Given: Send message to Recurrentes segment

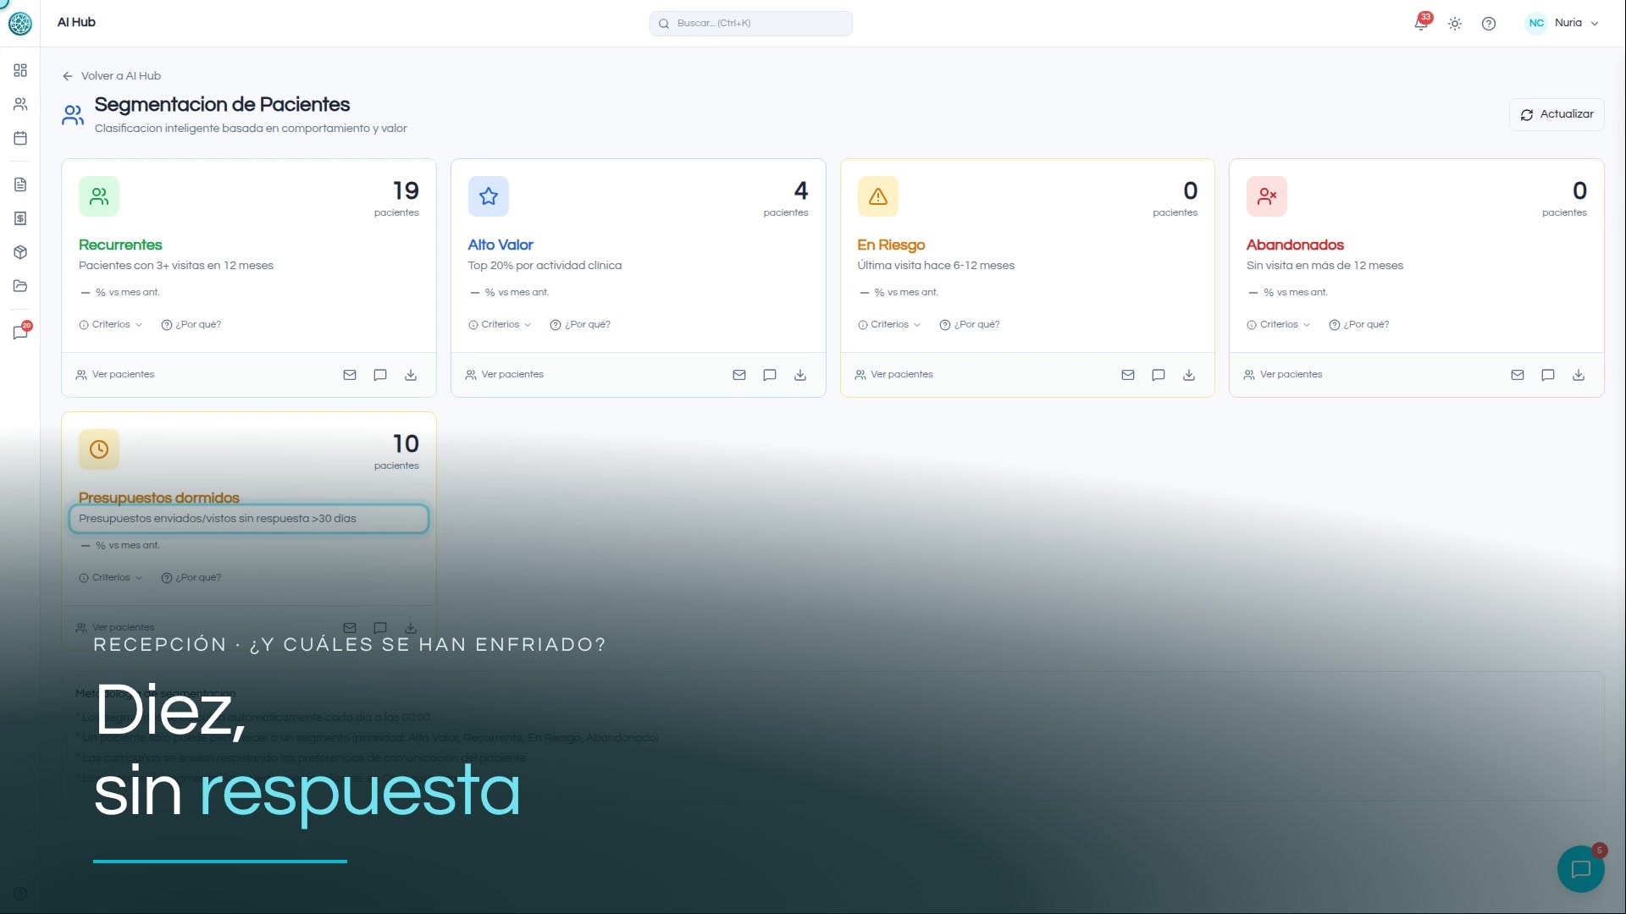Looking at the screenshot, I should click(x=380, y=375).
